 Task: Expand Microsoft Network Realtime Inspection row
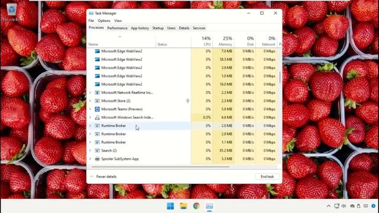[90, 92]
